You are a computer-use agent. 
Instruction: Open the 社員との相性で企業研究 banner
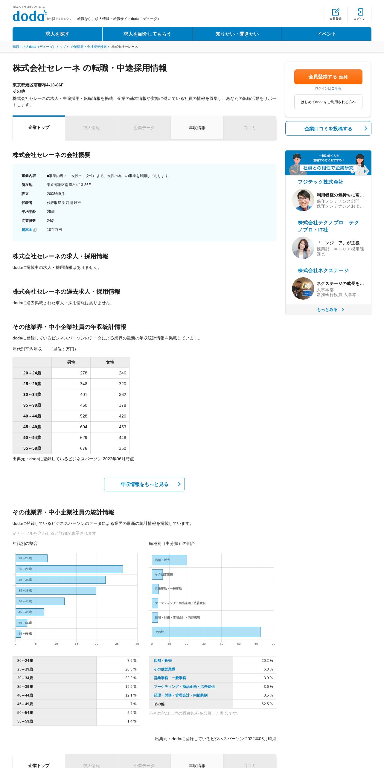[328, 163]
